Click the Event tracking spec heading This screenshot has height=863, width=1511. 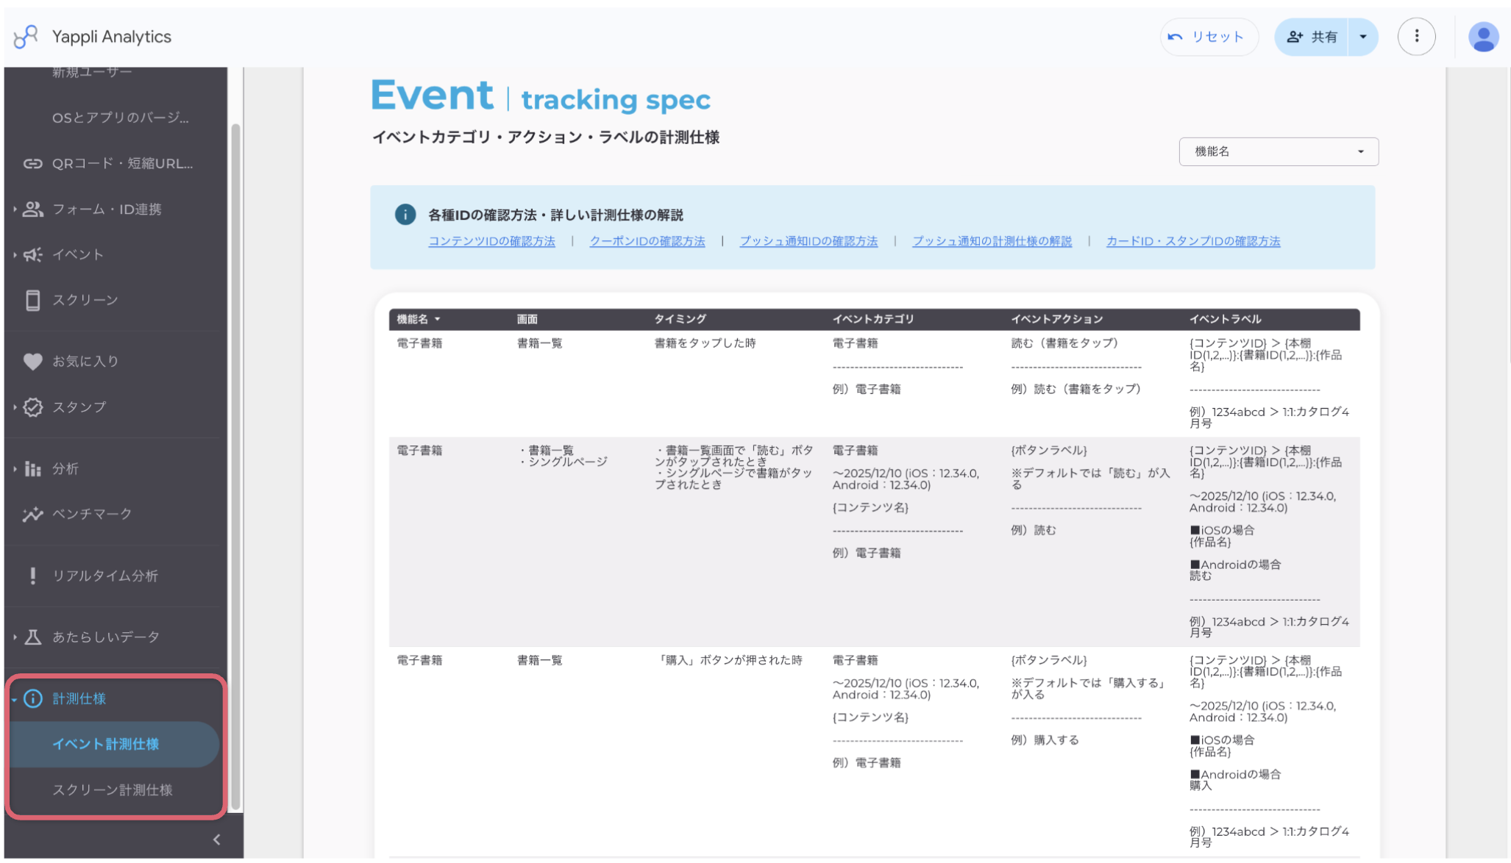(x=541, y=96)
